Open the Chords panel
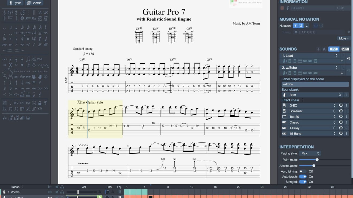The width and height of the screenshot is (353, 198). [x=34, y=3]
